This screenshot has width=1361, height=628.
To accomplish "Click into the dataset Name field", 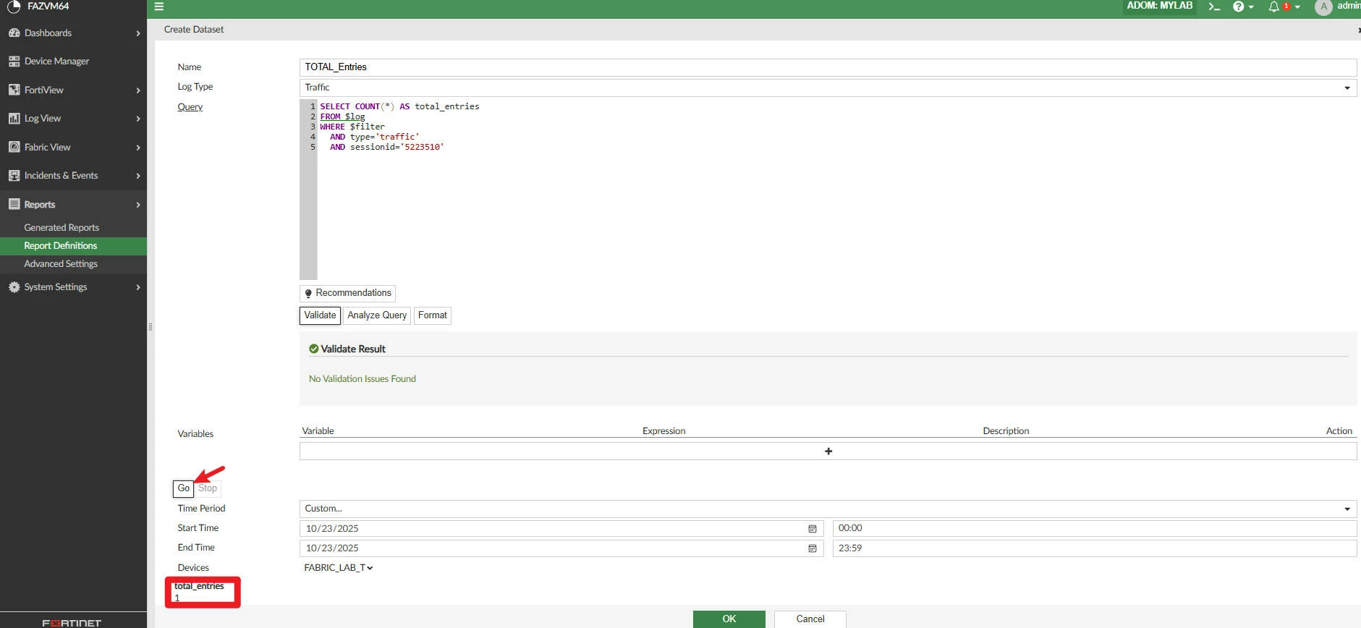I will (828, 67).
